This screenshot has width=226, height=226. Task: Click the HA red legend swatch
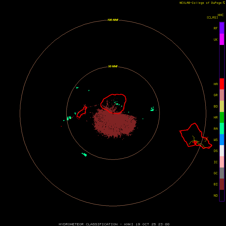[222, 84]
